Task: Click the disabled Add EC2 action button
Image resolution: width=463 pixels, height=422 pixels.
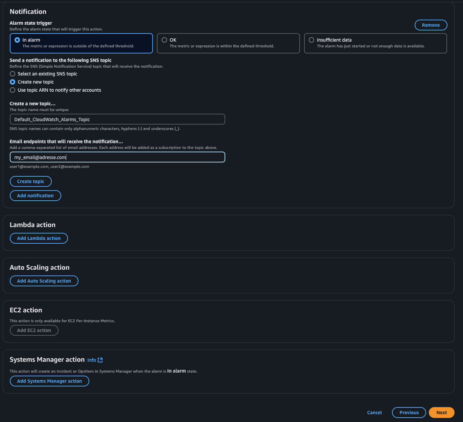Action: tap(34, 330)
